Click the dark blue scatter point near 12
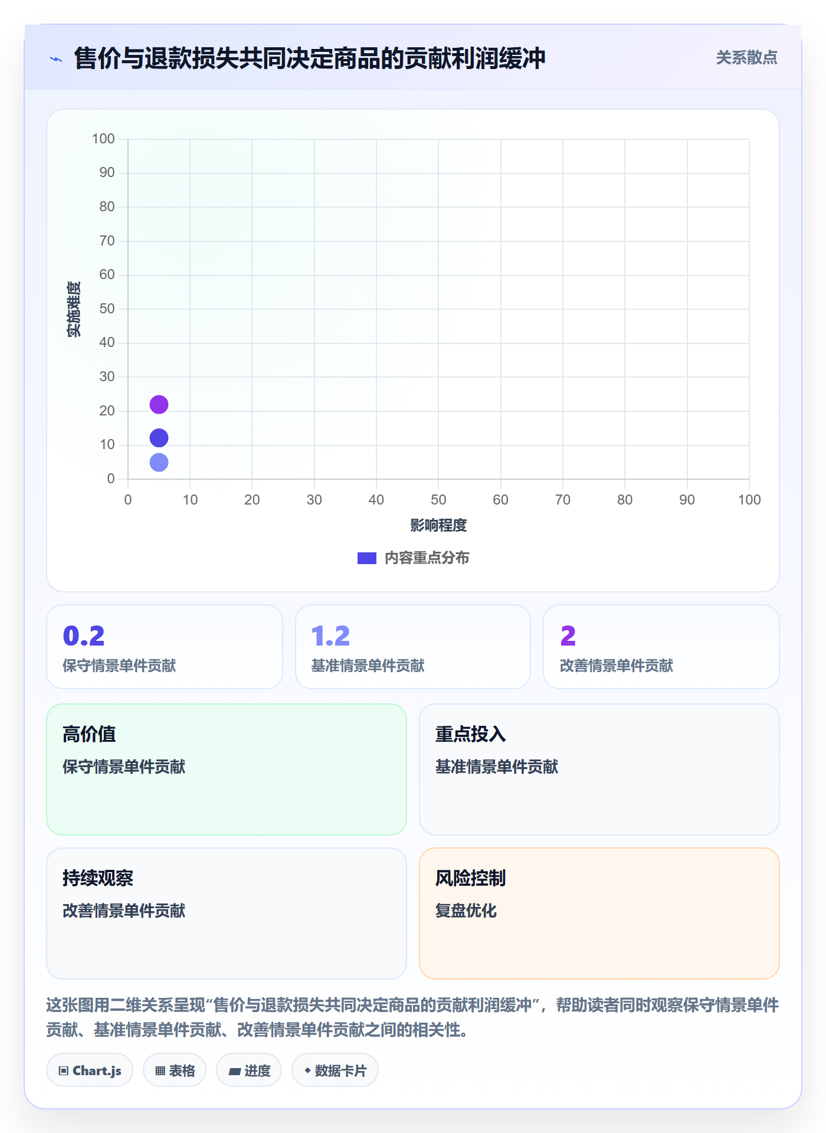This screenshot has height=1133, width=826. (159, 438)
